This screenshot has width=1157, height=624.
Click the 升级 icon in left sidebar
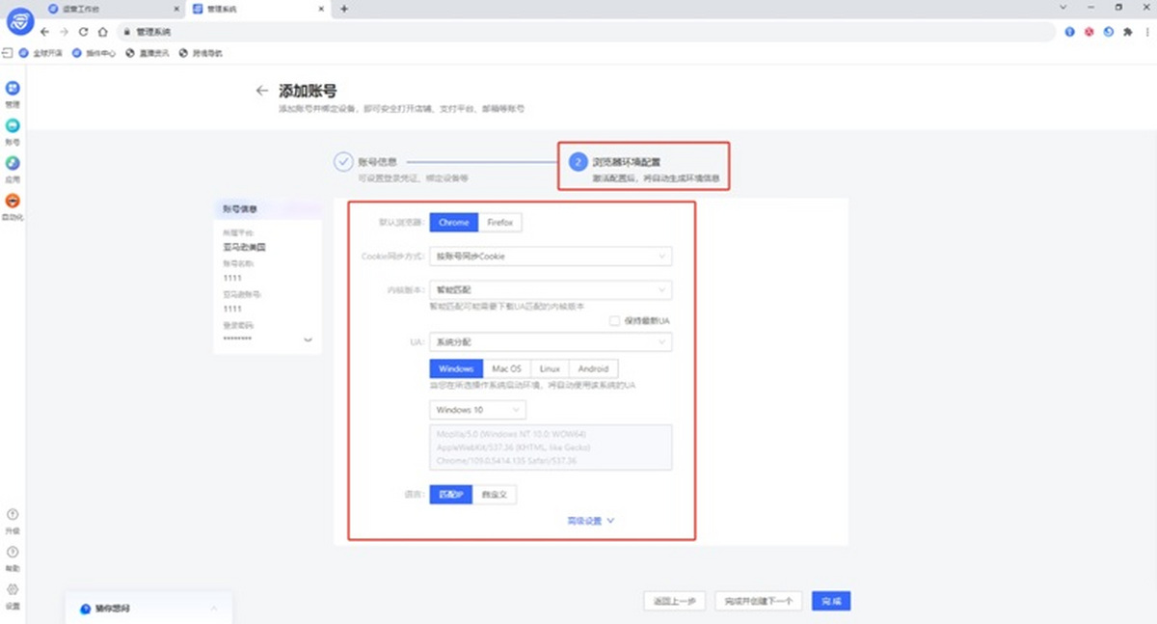(x=13, y=515)
